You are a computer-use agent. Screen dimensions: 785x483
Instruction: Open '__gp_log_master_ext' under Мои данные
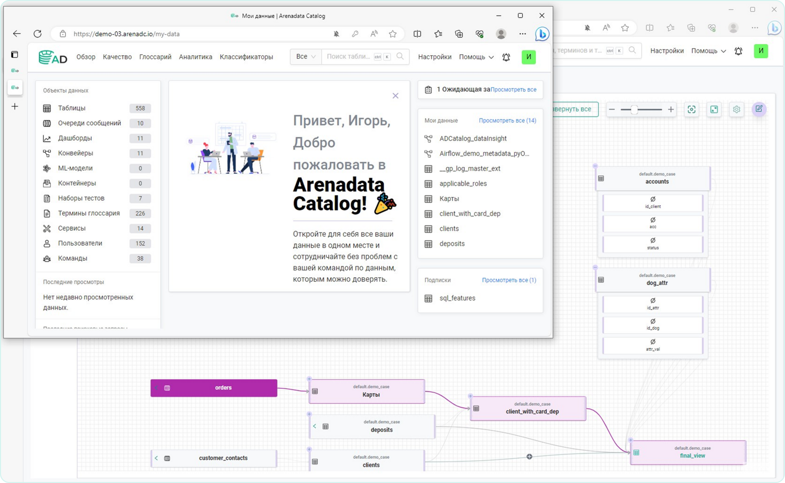pos(470,169)
